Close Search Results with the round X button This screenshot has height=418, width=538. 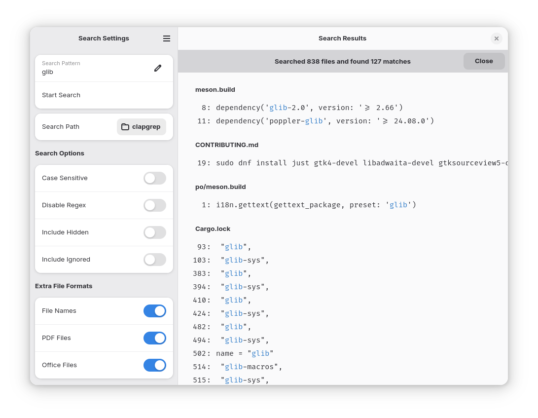point(496,38)
